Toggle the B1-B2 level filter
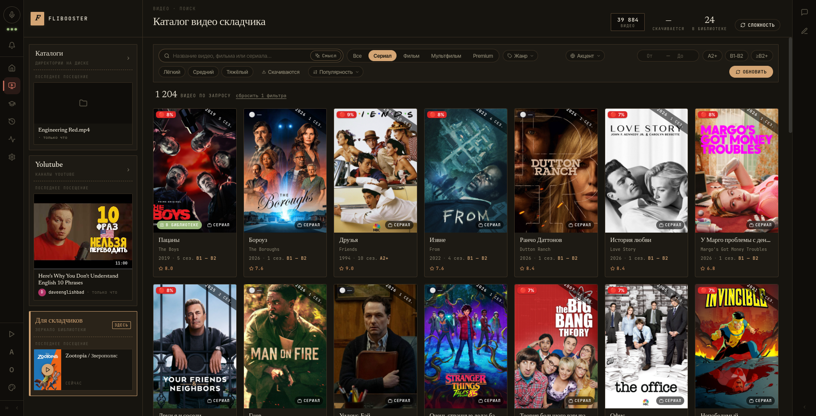Screen dimensions: 816x416 (x=737, y=56)
